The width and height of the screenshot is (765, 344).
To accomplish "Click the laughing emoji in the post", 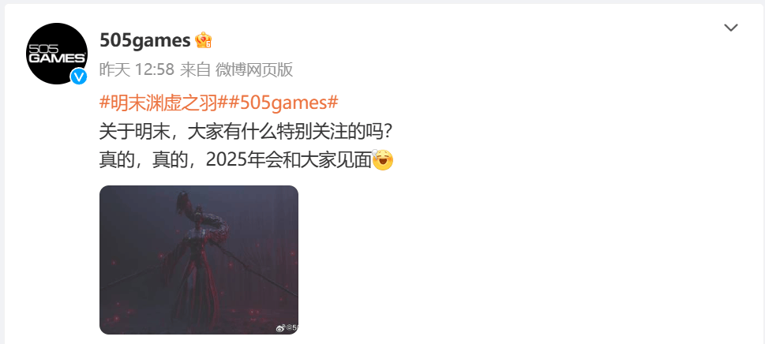I will pos(382,160).
